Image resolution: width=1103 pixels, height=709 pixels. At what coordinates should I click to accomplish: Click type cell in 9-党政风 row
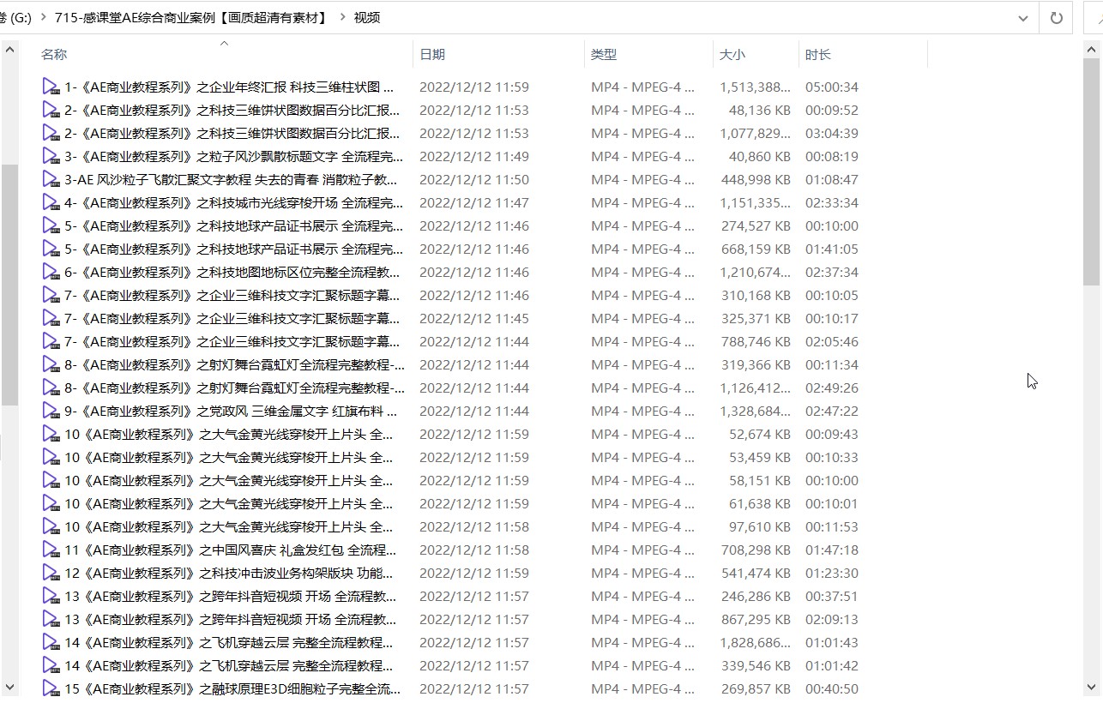click(x=643, y=411)
